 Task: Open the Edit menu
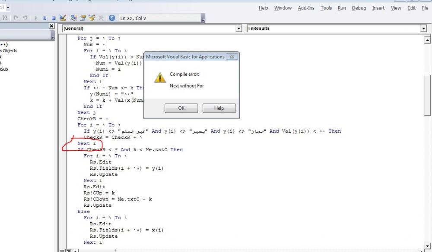tap(411, 8)
